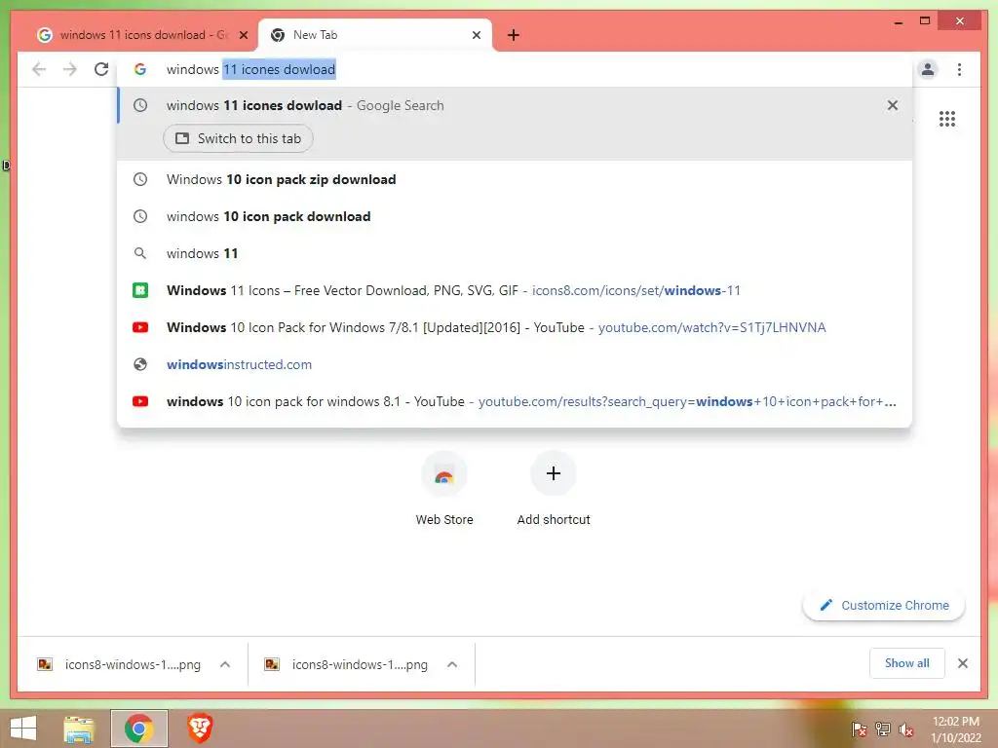The height and width of the screenshot is (748, 998).
Task: Select 'Windows 10 icon pack zip download' suggestion
Action: pos(515,179)
